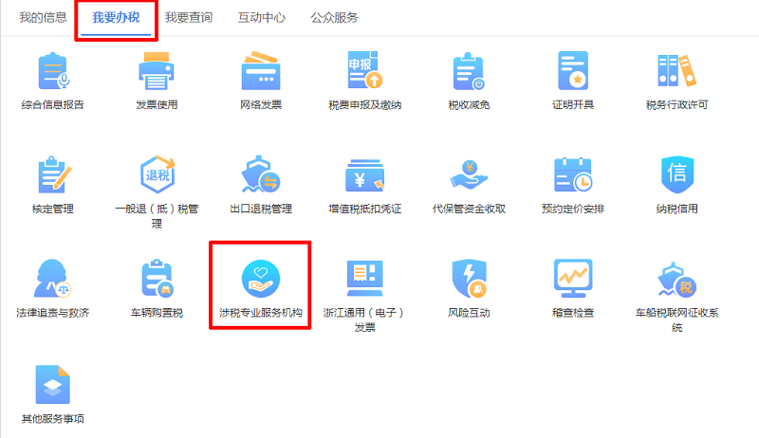759x438 pixels.
Task: Open the 纳税信用 shield icon
Action: point(677,176)
